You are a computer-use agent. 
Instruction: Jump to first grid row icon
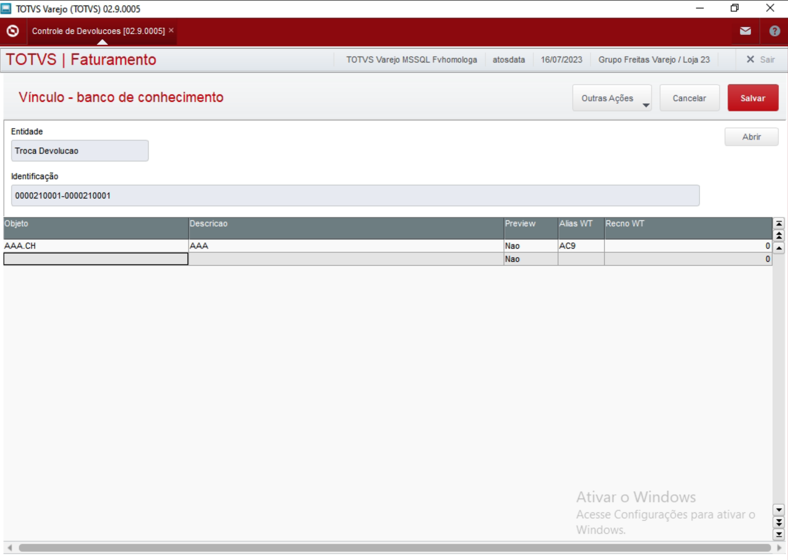point(779,223)
